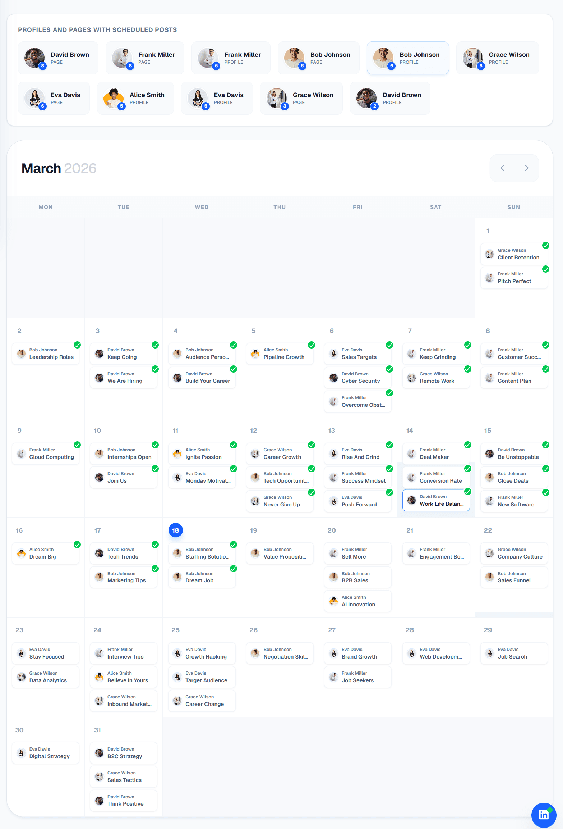Select Frank Miller PROFILE card
Screen dimensions: 563x829
(231, 58)
